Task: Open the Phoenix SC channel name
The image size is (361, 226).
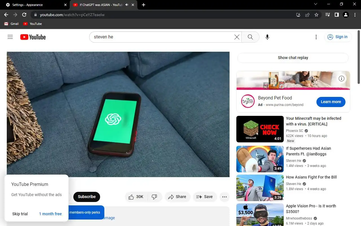Action: (x=294, y=131)
